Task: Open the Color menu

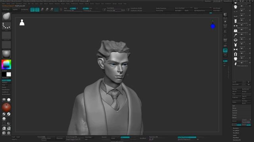Action: [13, 4]
